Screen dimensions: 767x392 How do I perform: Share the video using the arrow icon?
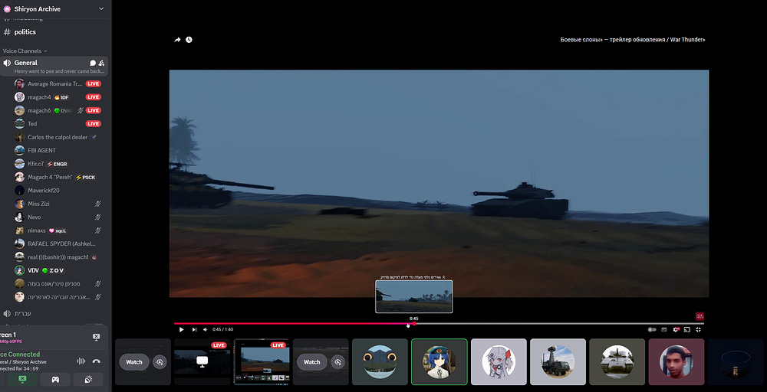178,40
